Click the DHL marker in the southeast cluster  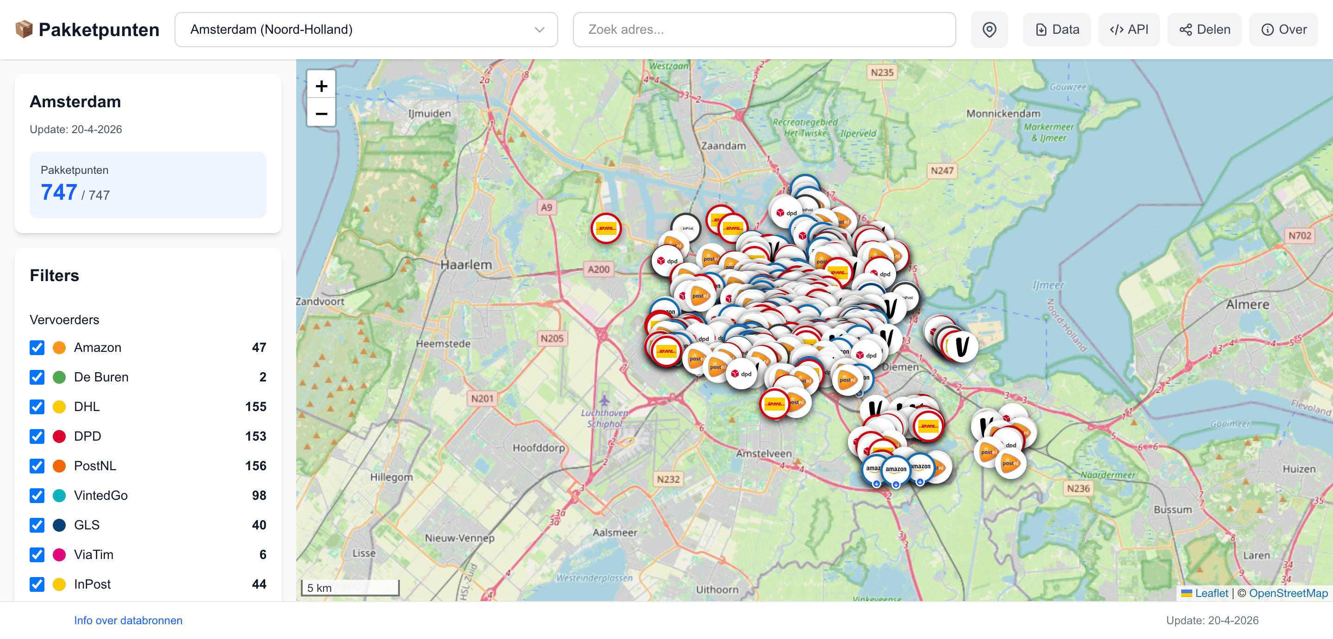928,426
